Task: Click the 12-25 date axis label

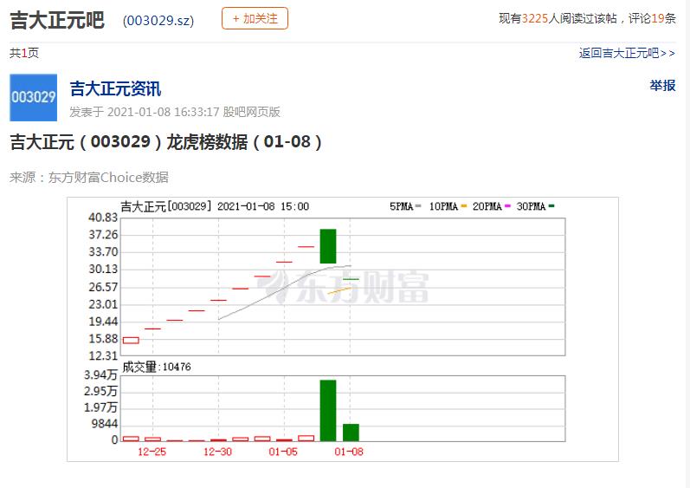Action: [x=152, y=452]
